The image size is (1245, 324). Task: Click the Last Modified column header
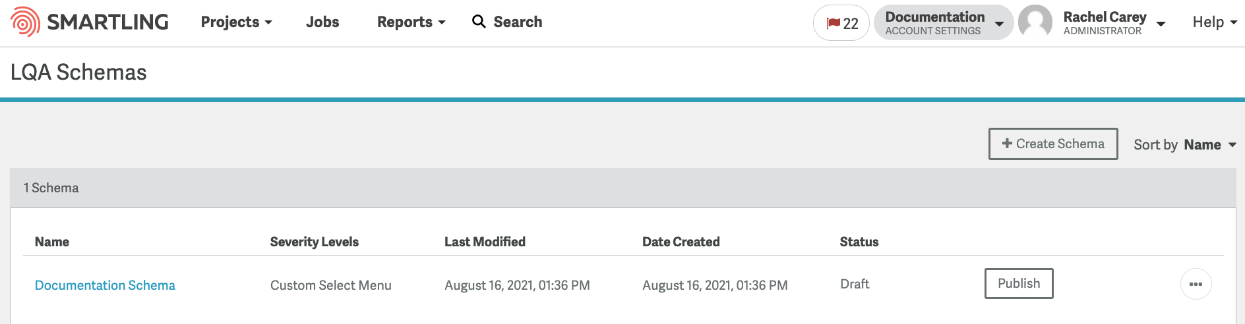485,242
